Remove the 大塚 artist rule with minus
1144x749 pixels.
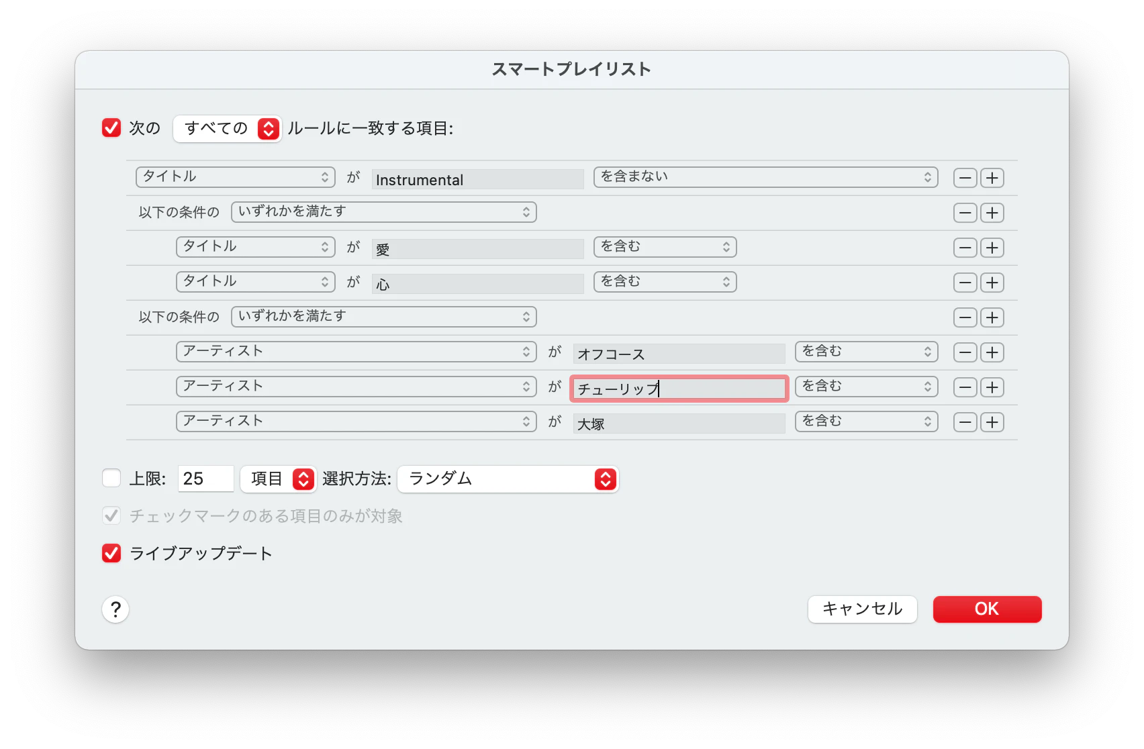965,422
